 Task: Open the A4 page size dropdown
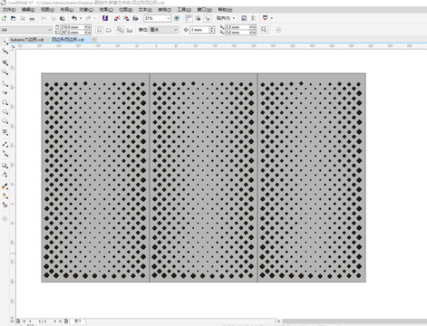pyautogui.click(x=50, y=30)
